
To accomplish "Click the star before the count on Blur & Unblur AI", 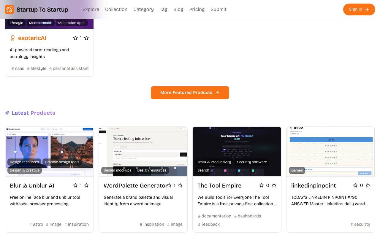I will coord(75,185).
